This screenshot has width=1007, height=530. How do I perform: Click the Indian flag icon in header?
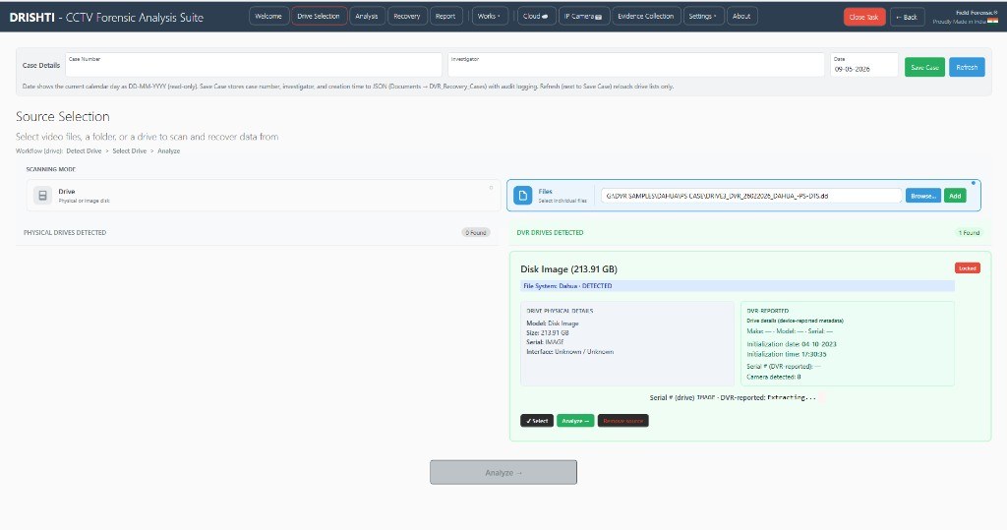click(993, 22)
